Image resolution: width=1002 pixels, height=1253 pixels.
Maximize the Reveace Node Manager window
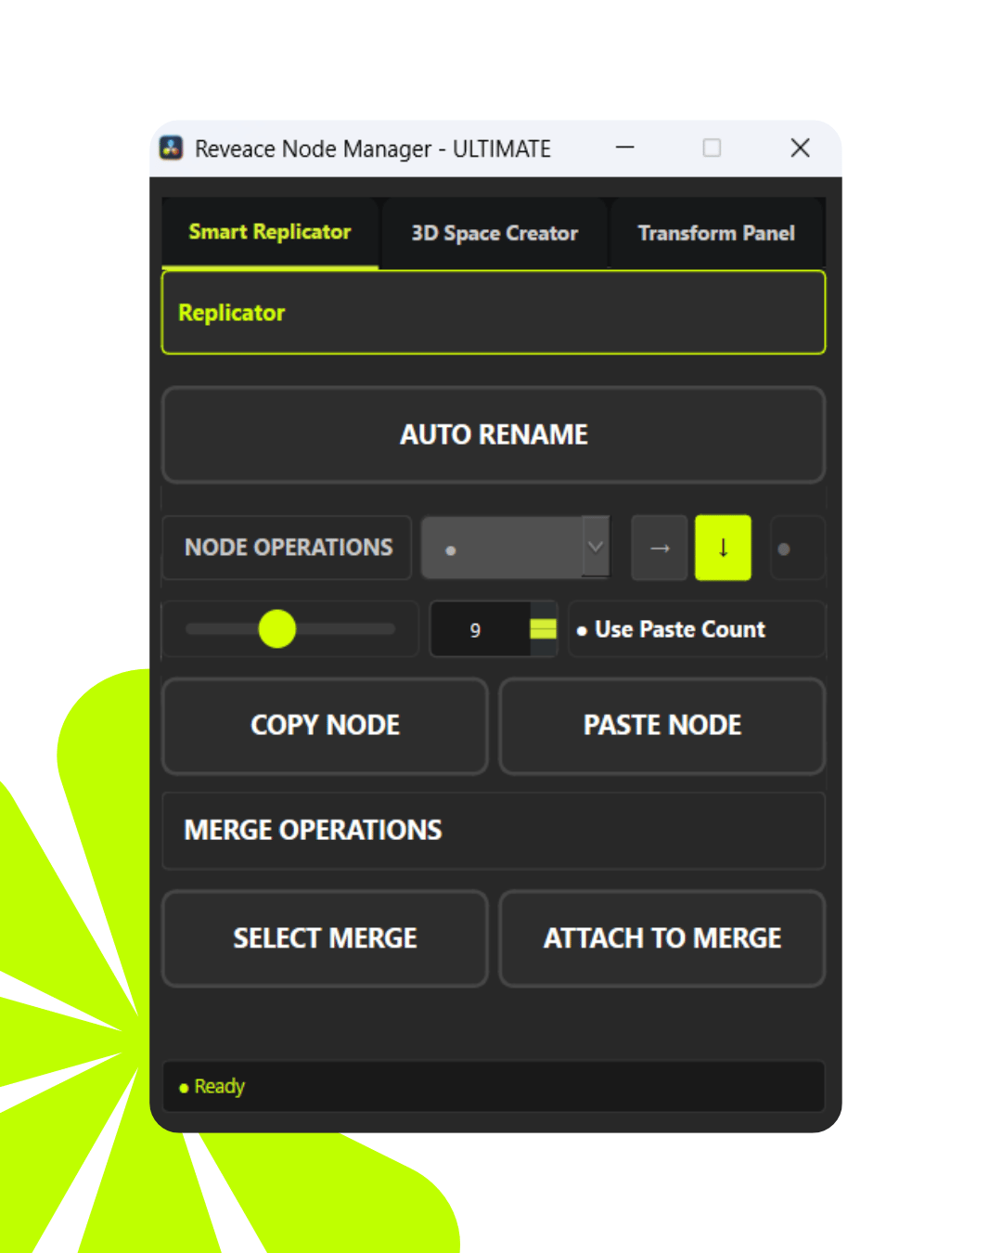[712, 149]
